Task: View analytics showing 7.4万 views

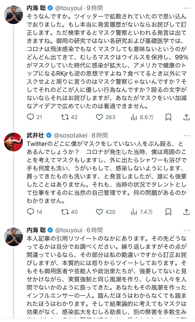Action: coord(134,212)
